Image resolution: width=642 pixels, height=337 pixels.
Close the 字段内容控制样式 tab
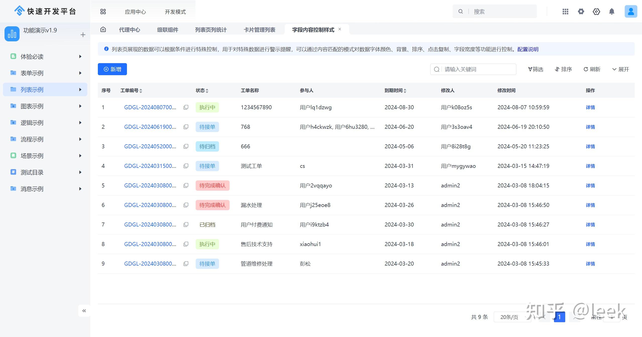click(x=340, y=29)
